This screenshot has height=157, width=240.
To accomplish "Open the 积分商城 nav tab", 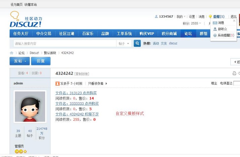I will tap(169, 34).
